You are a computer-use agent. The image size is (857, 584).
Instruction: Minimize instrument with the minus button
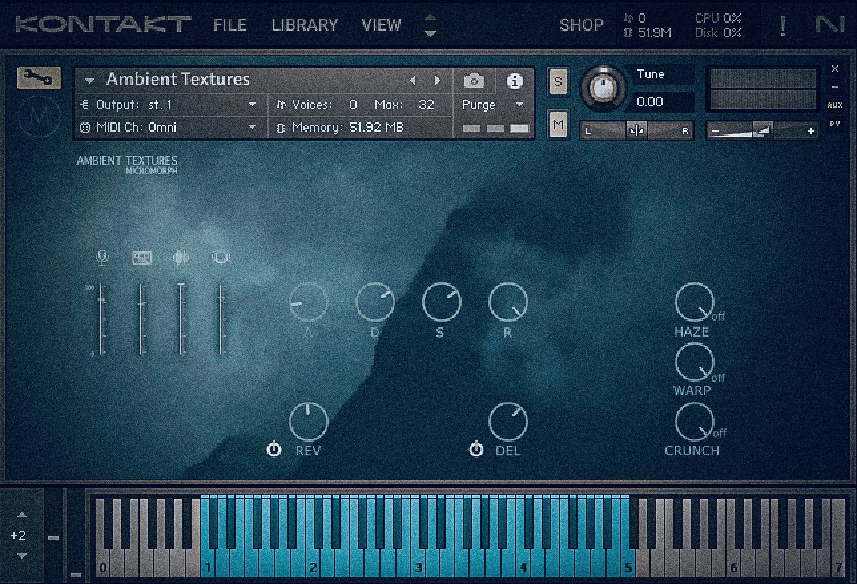(x=835, y=87)
